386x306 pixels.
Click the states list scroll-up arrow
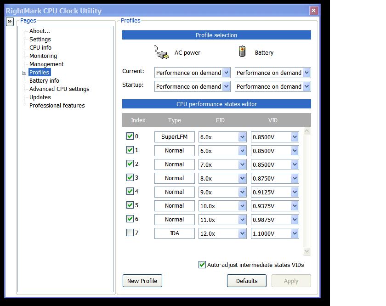coord(307,131)
